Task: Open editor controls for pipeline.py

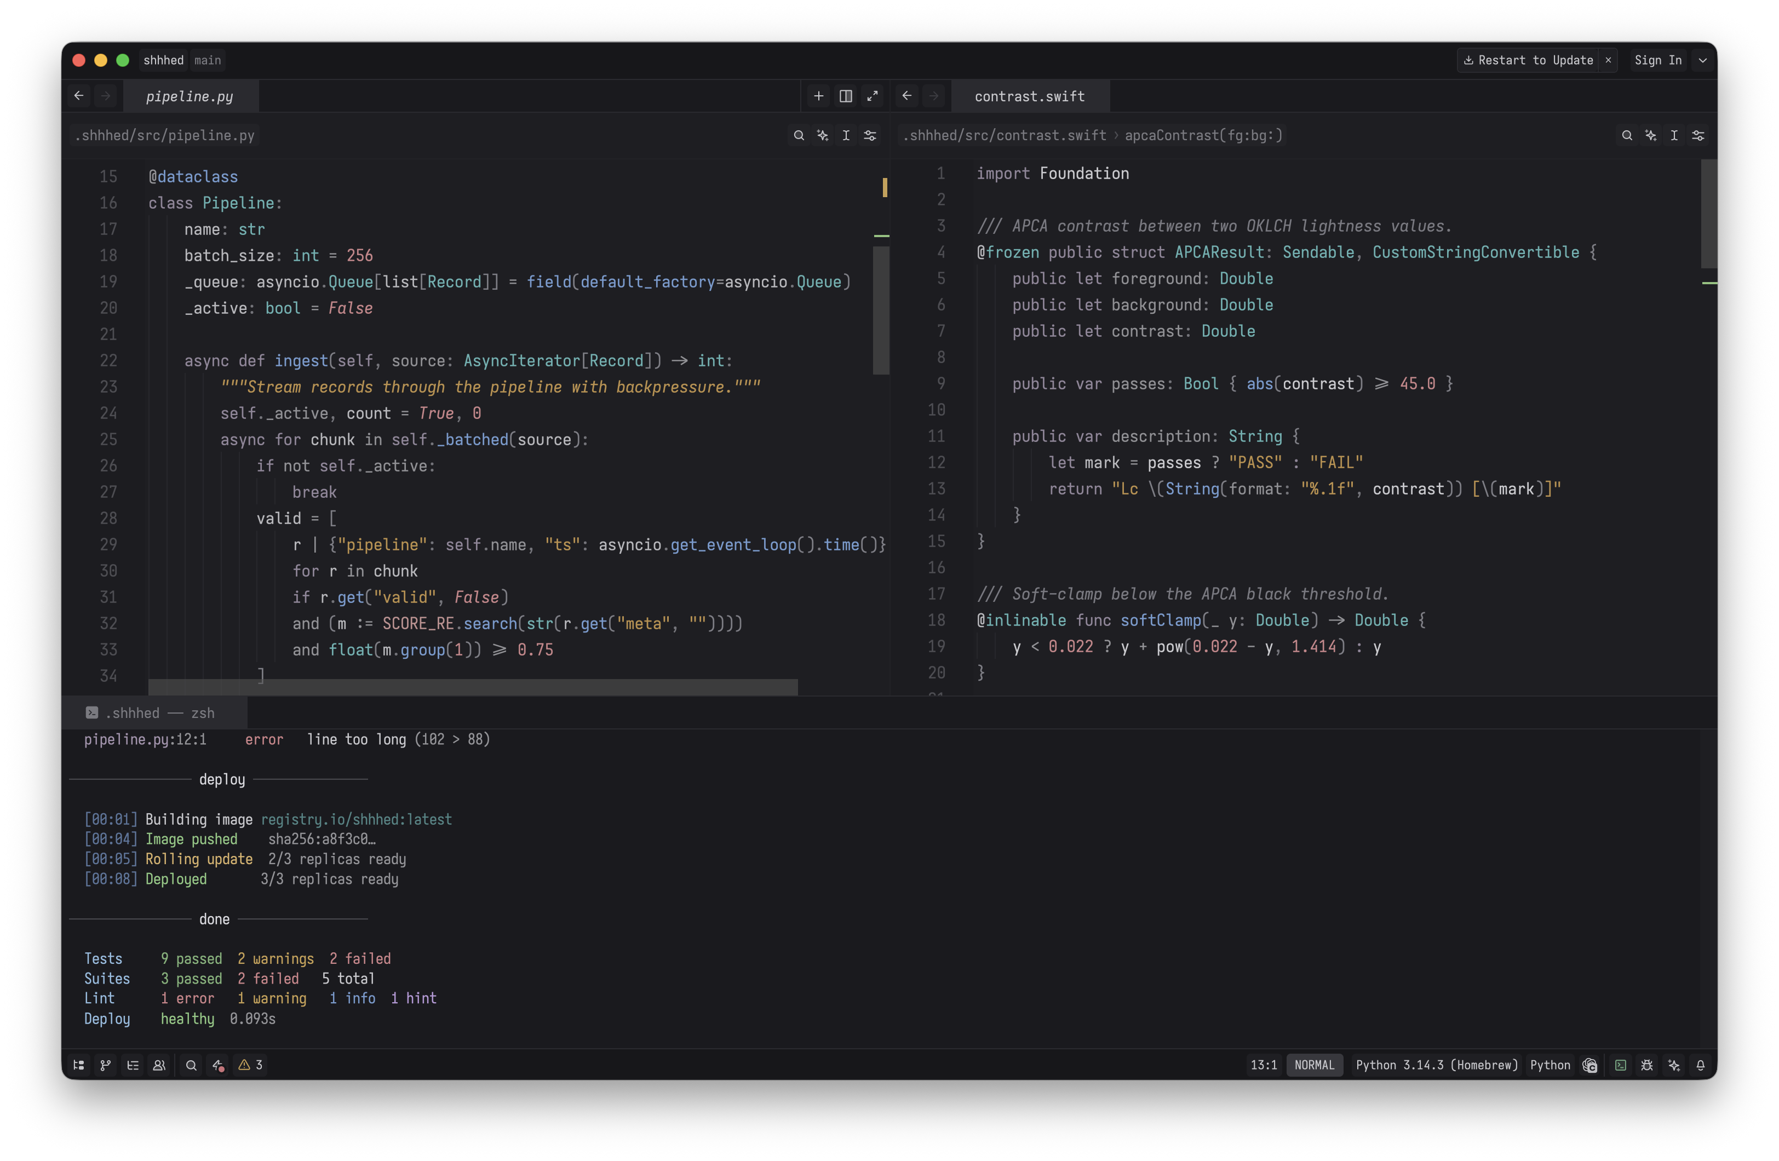Action: click(870, 135)
